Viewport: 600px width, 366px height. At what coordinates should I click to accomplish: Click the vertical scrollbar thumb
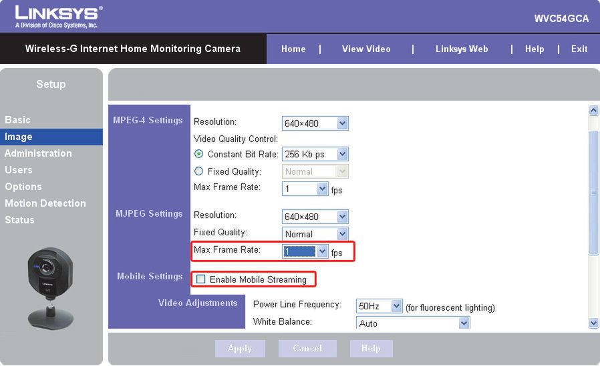[x=593, y=193]
